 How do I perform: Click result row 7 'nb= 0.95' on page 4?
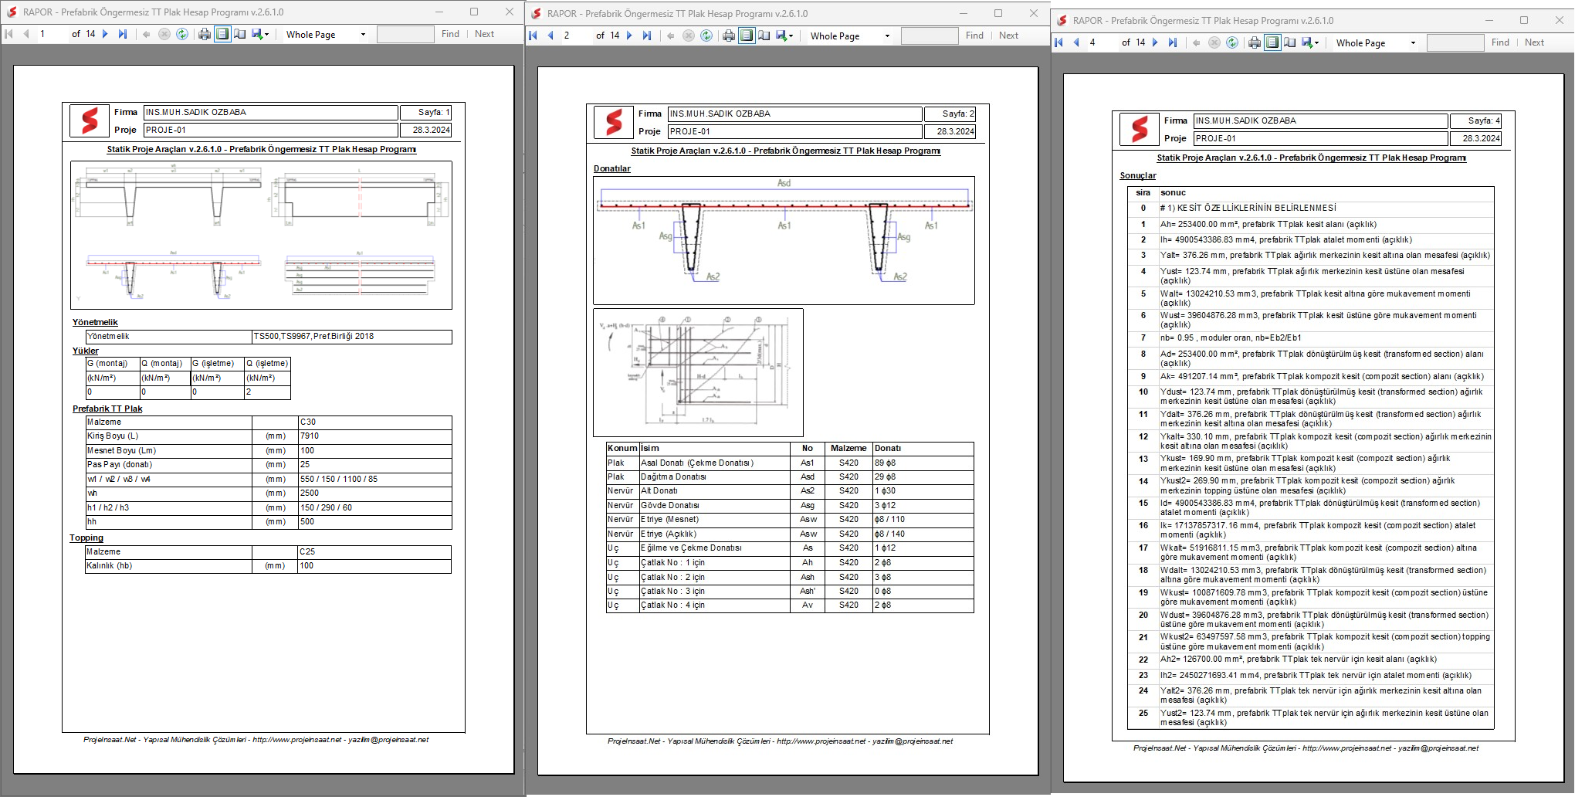[1310, 338]
